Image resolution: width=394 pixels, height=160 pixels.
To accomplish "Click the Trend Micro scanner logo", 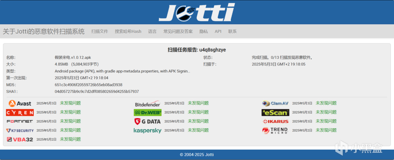I will click(x=275, y=130).
